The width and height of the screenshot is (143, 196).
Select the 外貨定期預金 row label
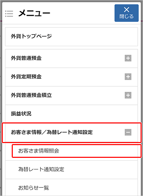pos(26,77)
